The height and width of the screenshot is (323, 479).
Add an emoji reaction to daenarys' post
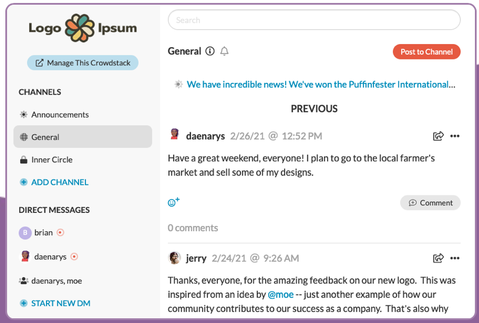173,202
